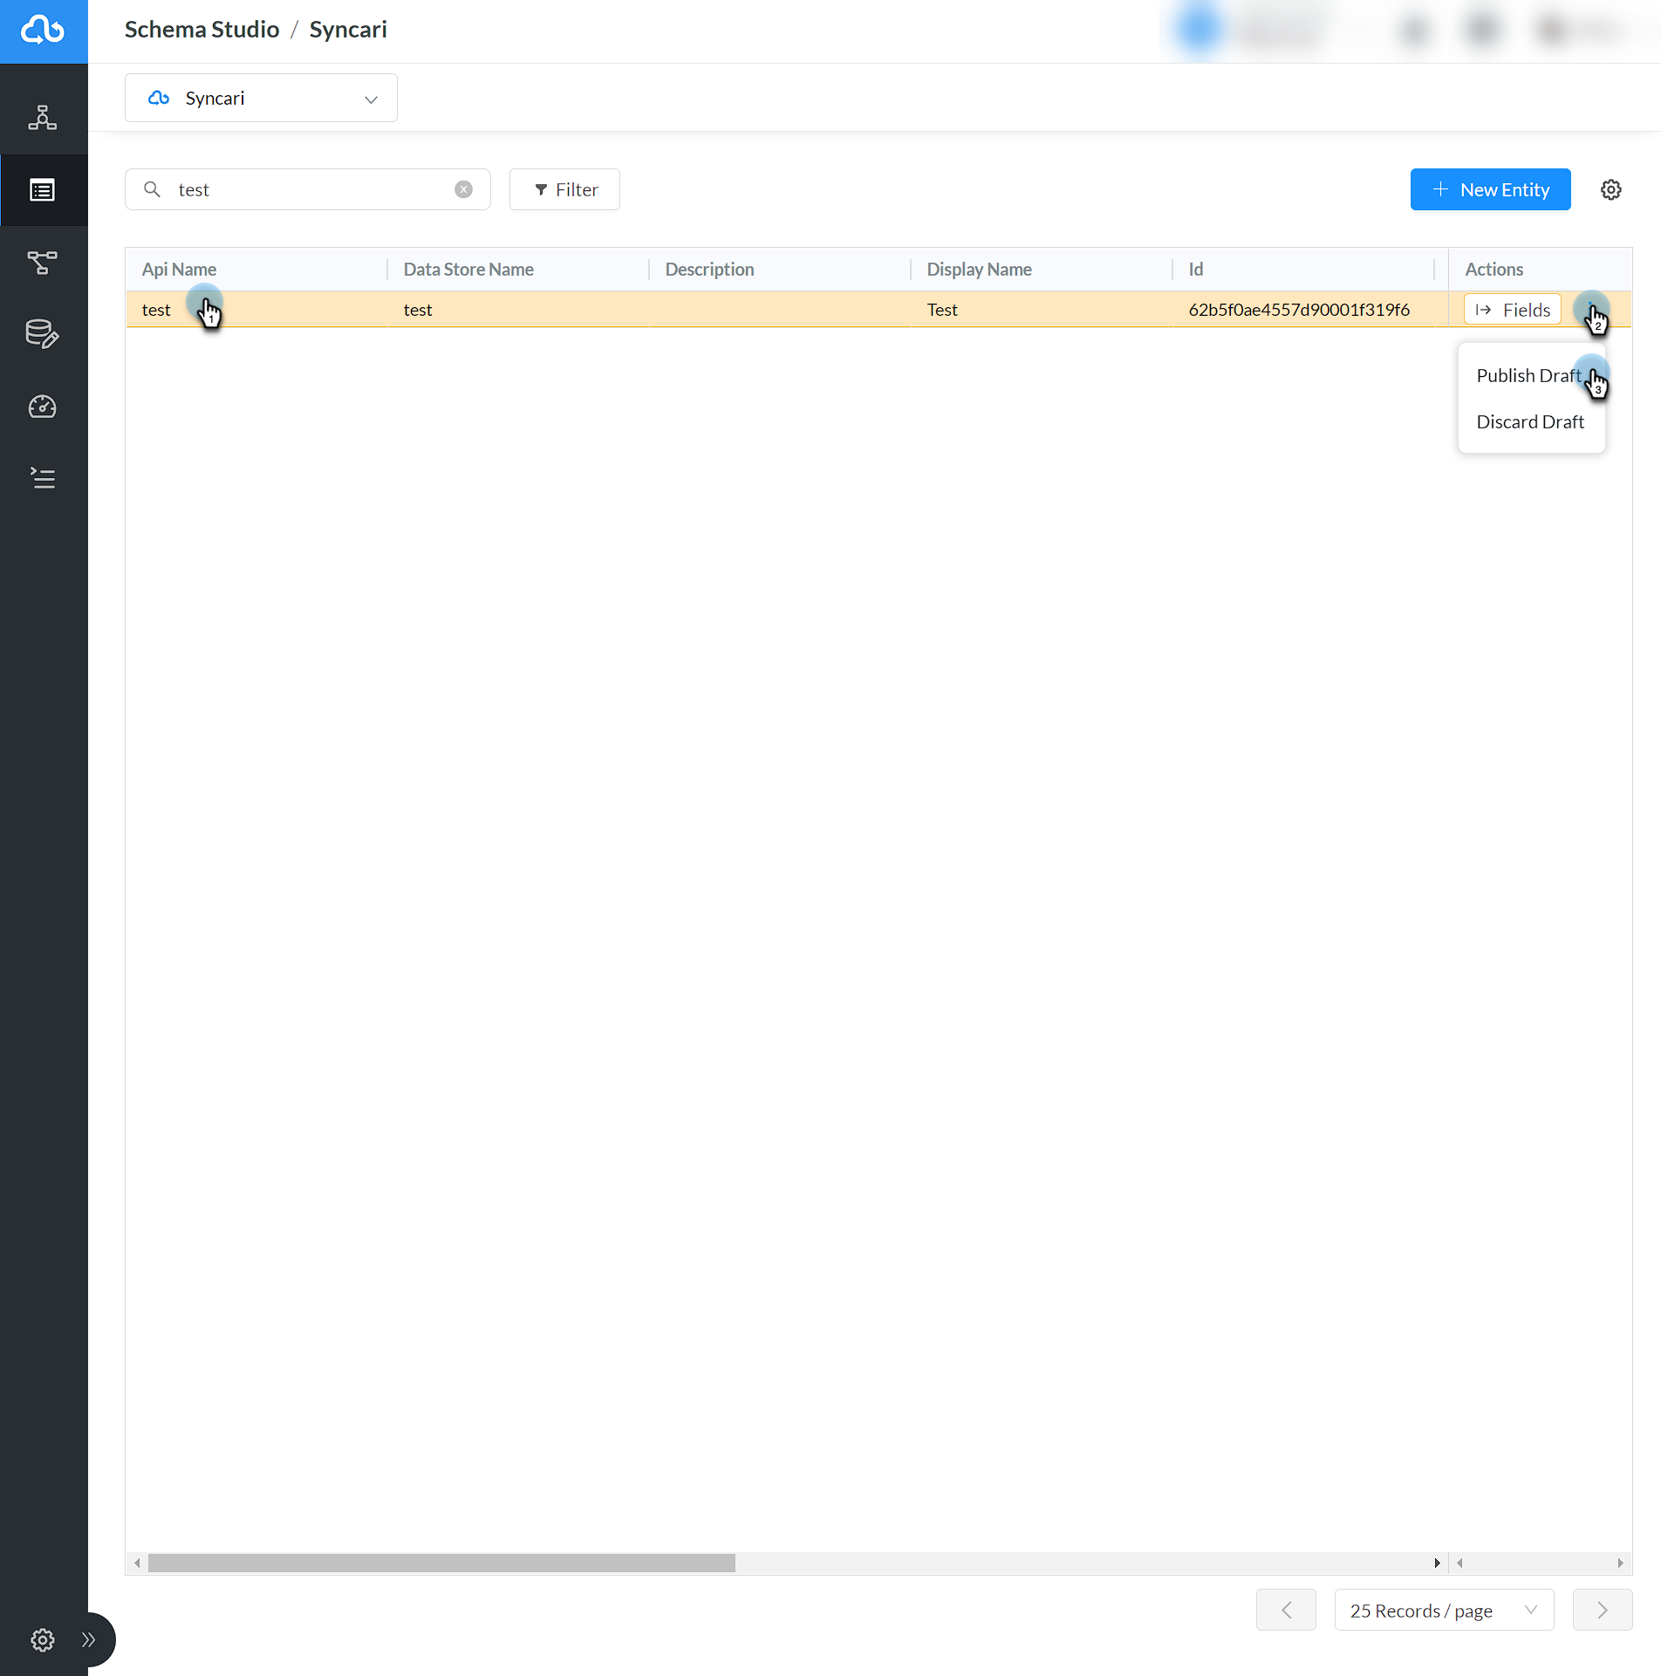
Task: Focus the search input containing test
Action: [308, 189]
